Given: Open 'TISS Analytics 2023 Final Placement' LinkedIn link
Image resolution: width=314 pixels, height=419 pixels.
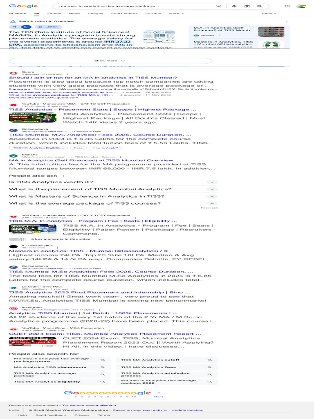Looking at the screenshot, I should click(100, 292).
